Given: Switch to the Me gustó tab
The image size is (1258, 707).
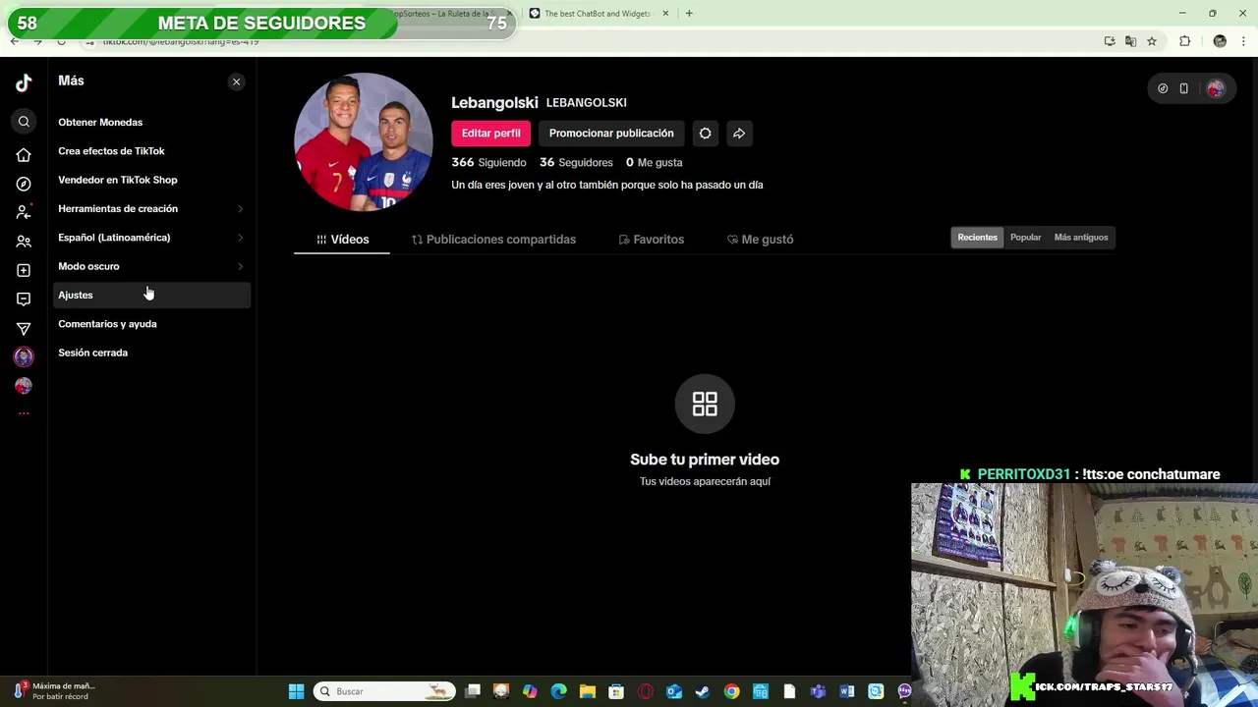Looking at the screenshot, I should click(760, 240).
